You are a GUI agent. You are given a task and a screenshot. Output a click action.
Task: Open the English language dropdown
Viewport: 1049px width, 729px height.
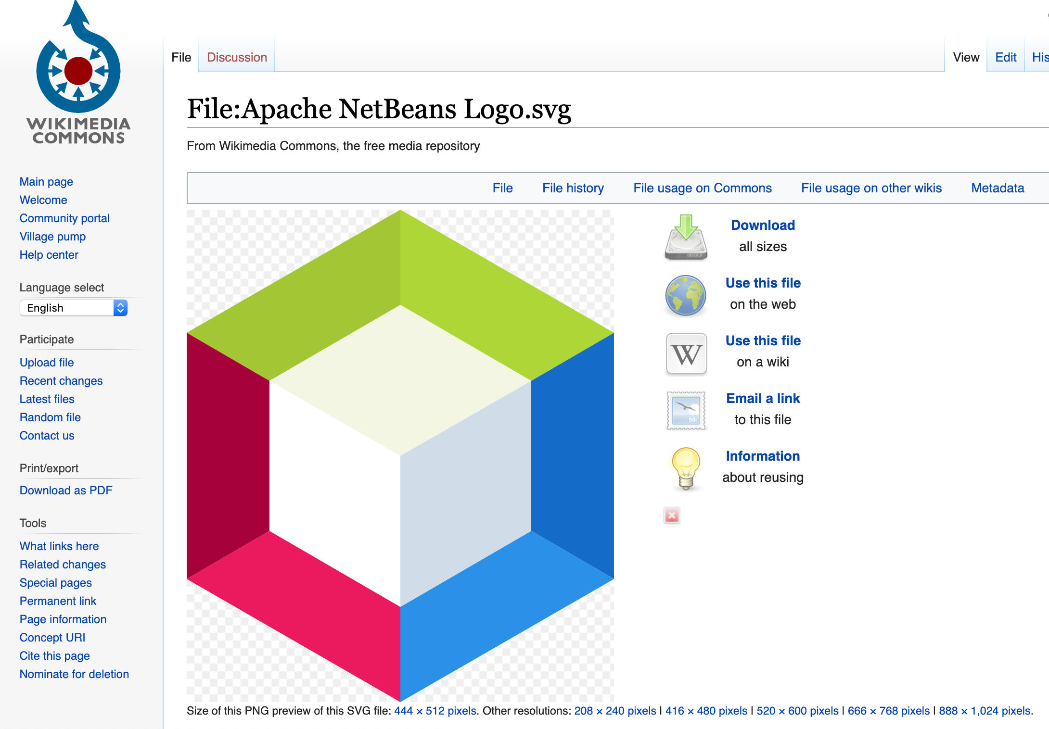[x=74, y=308]
